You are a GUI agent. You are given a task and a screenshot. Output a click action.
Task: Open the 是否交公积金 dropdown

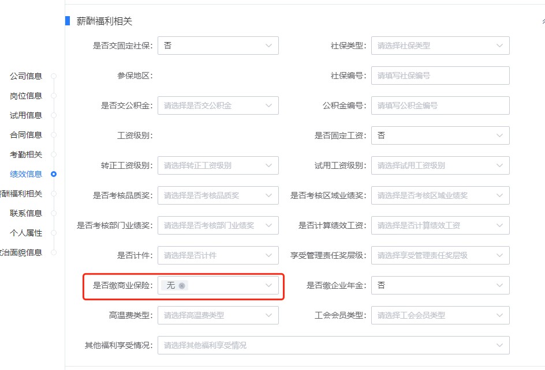point(268,105)
